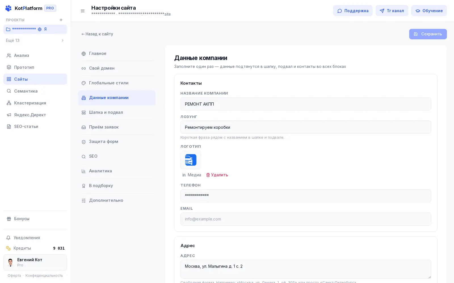Click the Уведомления bell icon
The image size is (454, 283).
[x=9, y=238]
